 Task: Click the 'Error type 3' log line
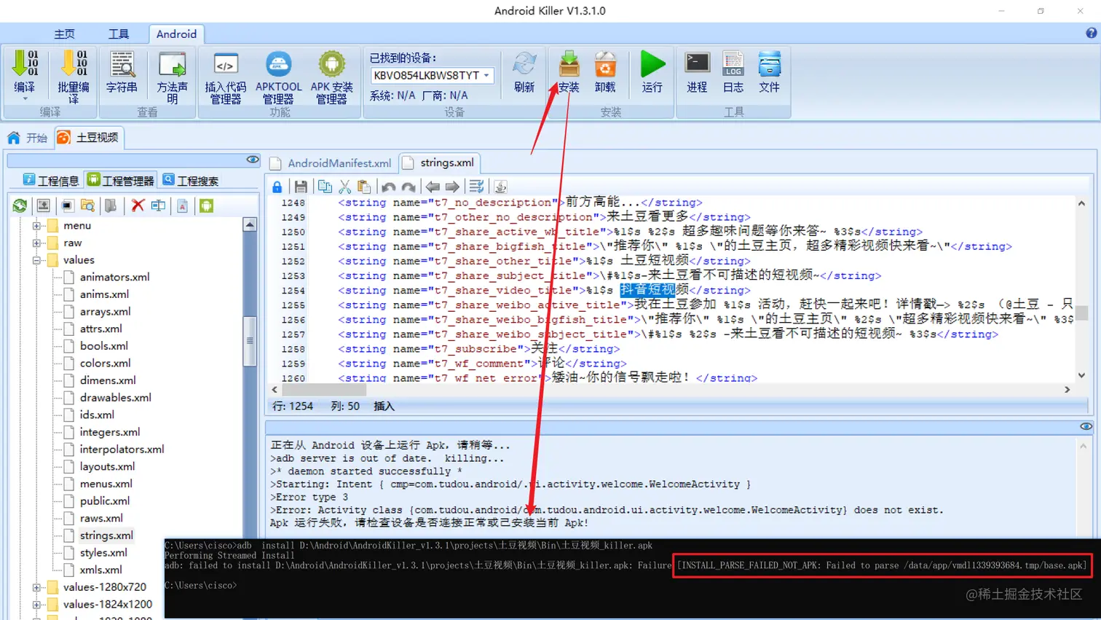pos(309,497)
